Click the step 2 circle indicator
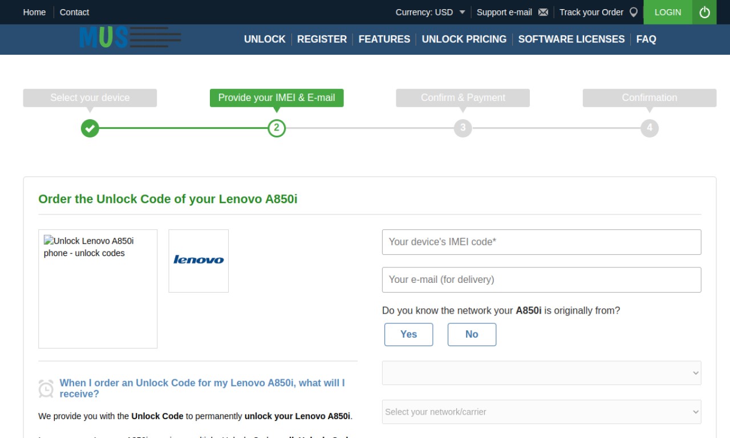Screen dimensions: 730x438 click(x=277, y=128)
